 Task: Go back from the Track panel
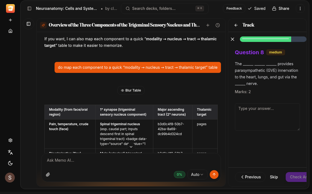coord(236,25)
